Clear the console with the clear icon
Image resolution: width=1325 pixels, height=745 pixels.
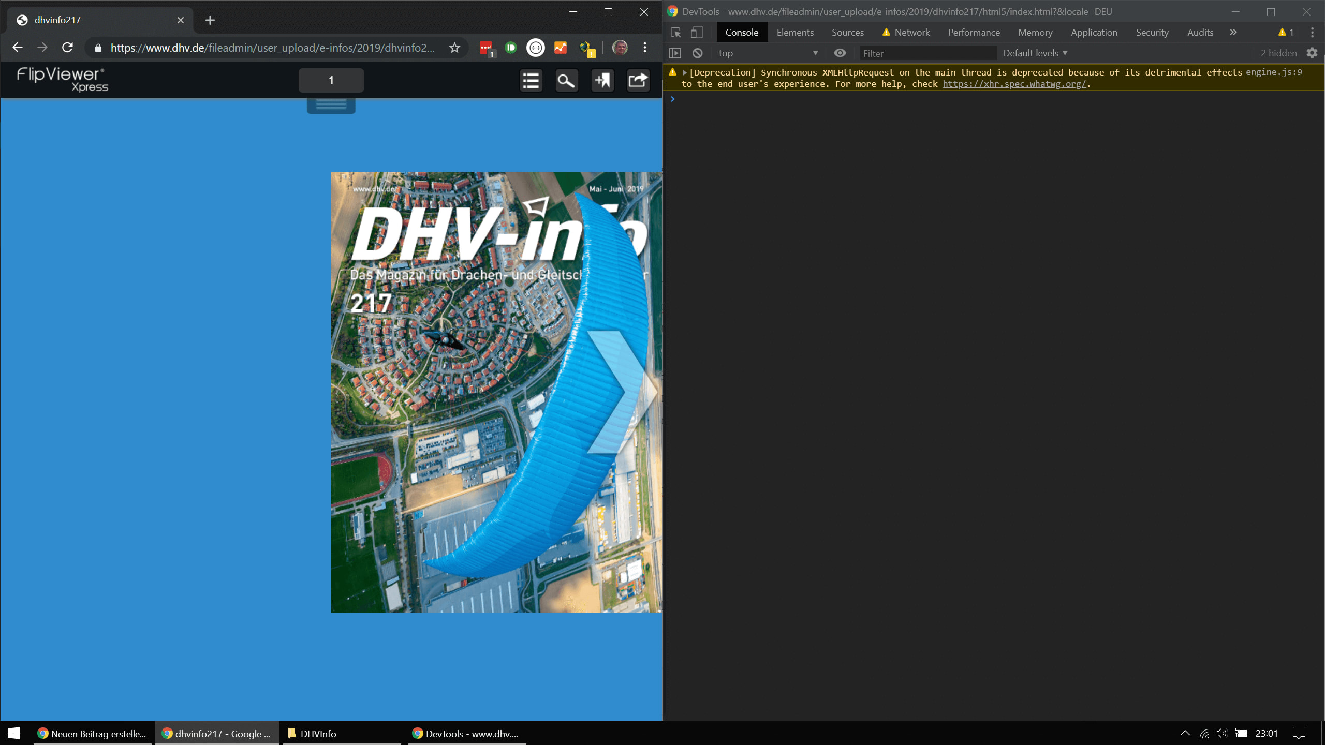(698, 53)
